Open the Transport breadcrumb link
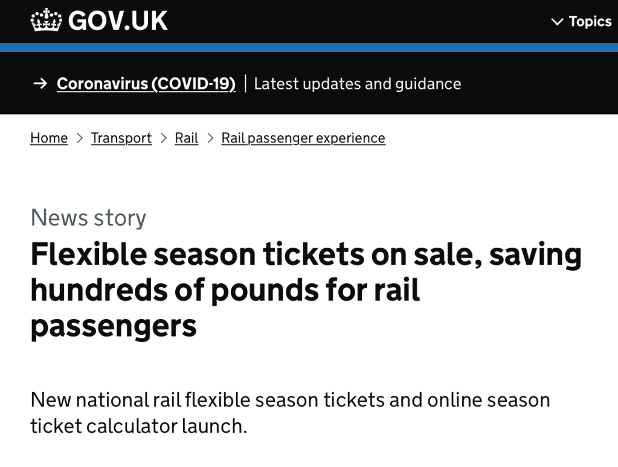The image size is (618, 467). 121,138
